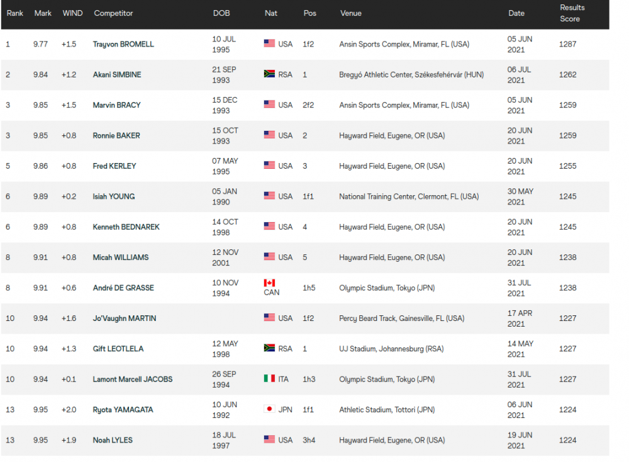Click the position 3h4 in Lyles's row
The height and width of the screenshot is (462, 629).
point(309,441)
